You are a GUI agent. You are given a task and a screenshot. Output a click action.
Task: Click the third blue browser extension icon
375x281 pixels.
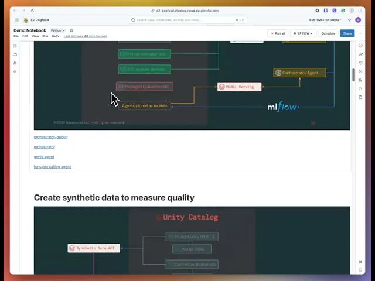[x=335, y=11]
